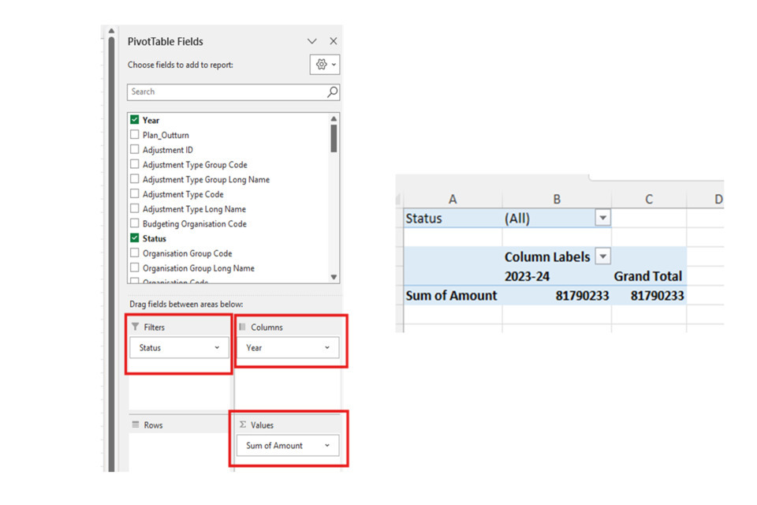This screenshot has height=505, width=757.
Task: Tick Budgeting Organisation Code field
Action: (135, 224)
